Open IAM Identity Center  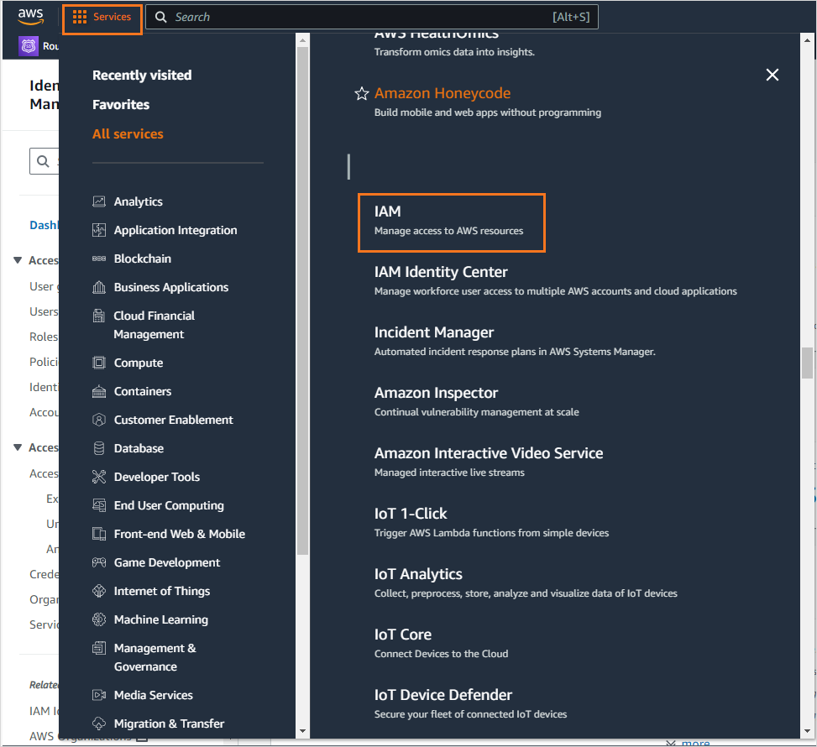(441, 272)
